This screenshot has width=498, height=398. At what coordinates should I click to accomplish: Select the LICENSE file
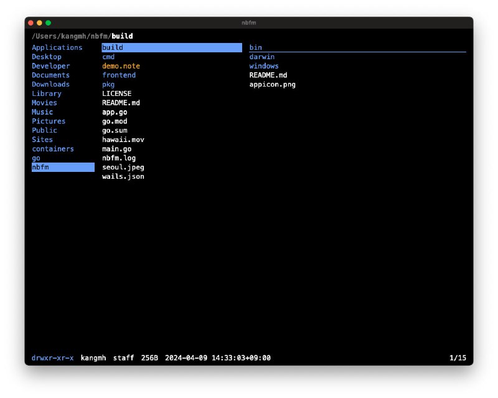click(117, 93)
